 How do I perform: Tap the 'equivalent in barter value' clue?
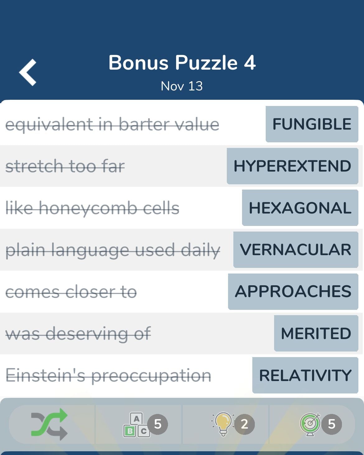click(x=112, y=125)
